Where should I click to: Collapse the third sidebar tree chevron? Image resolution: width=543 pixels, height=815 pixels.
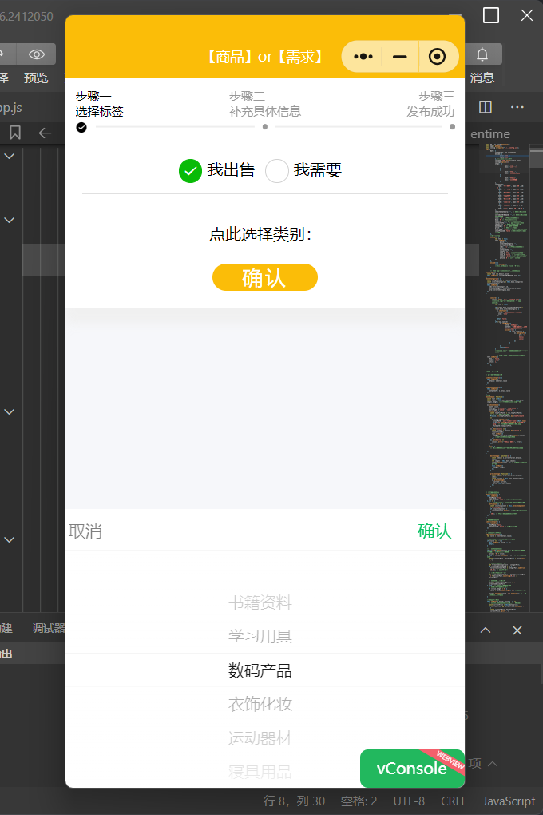click(10, 411)
